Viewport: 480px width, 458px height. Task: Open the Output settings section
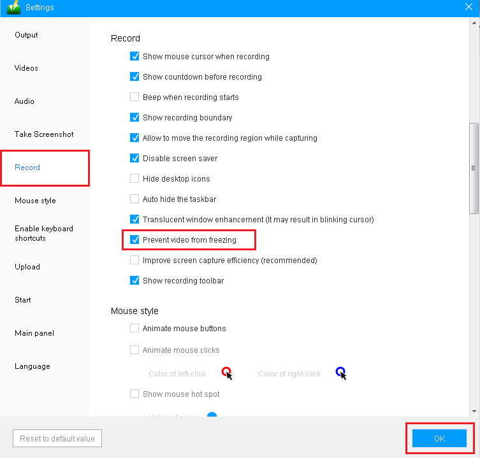pyautogui.click(x=26, y=35)
